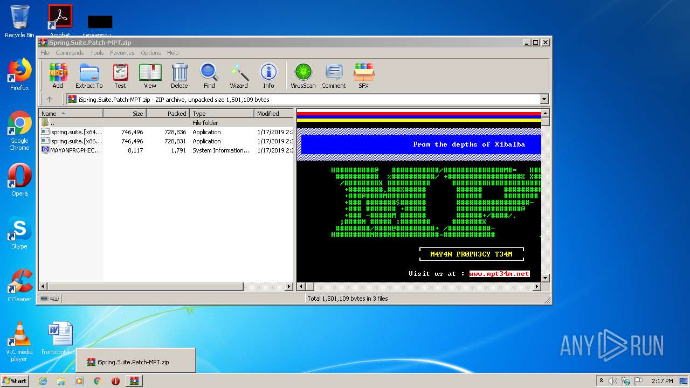
Task: Open Acrobat desktop shortcut
Action: coord(60,22)
